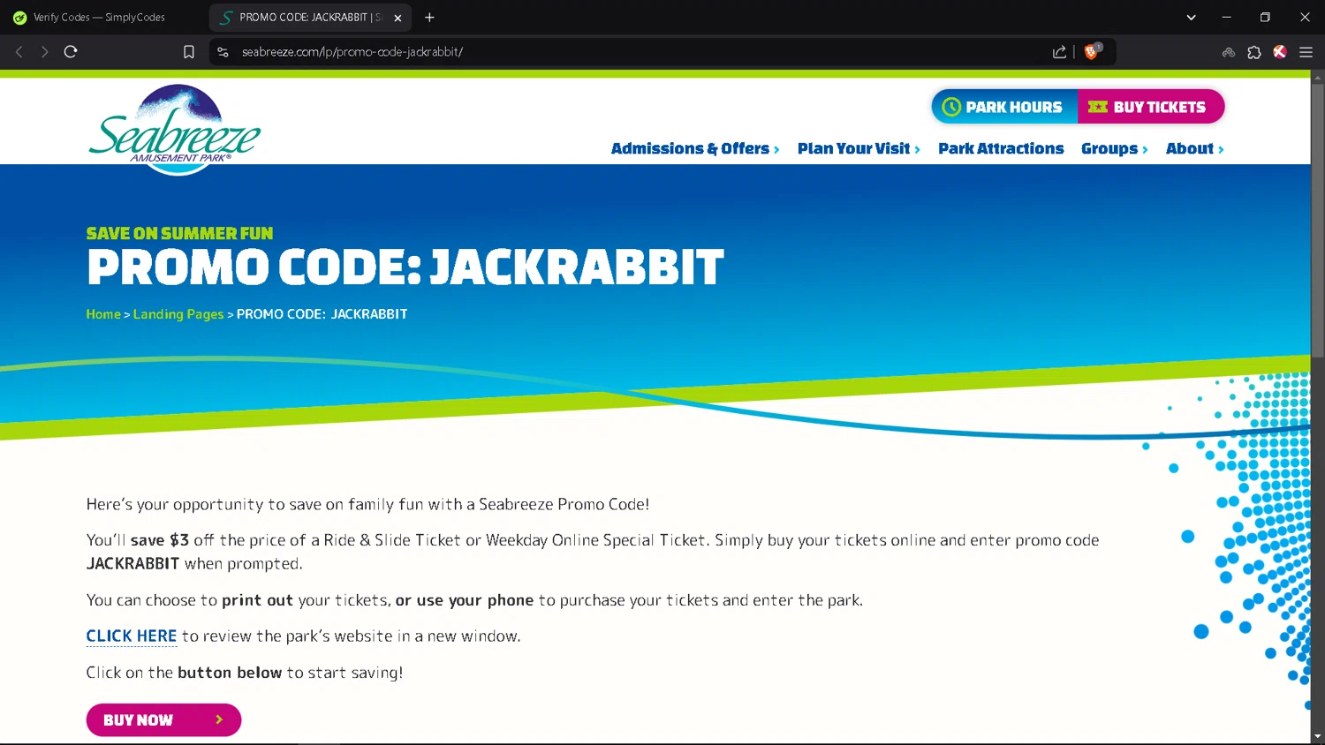Switch to Verify Codes — SimplyCodes tab
1325x745 pixels.
click(x=100, y=17)
